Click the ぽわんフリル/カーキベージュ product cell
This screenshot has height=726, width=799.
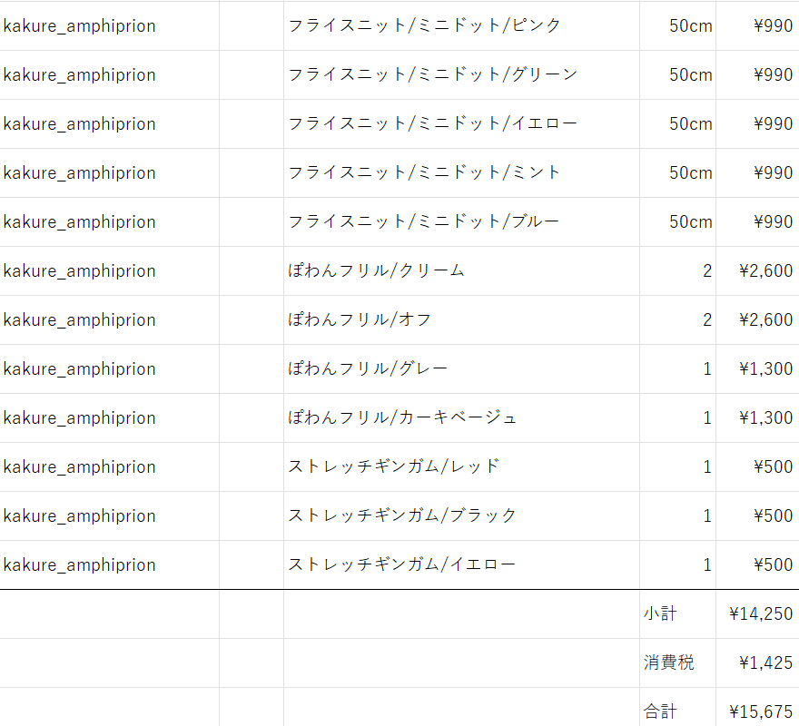[x=461, y=417]
